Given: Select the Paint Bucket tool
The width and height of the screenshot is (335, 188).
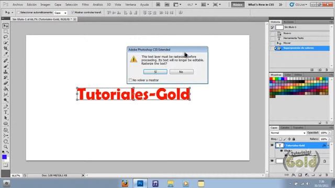Looking at the screenshot, I should [x=6, y=89].
